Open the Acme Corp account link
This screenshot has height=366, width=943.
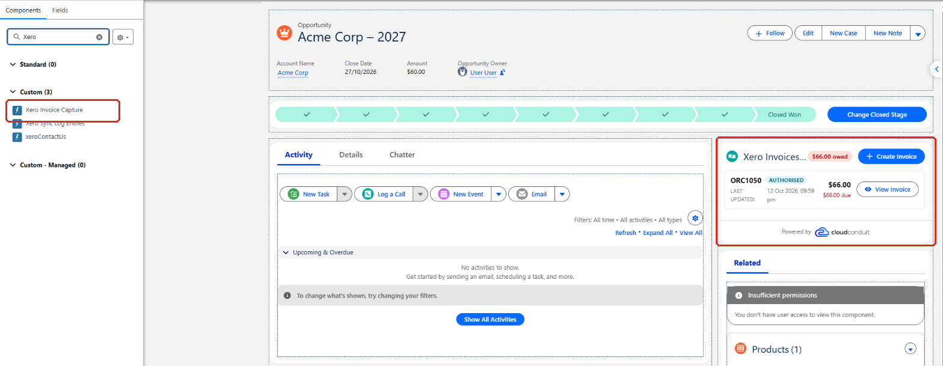coord(293,73)
